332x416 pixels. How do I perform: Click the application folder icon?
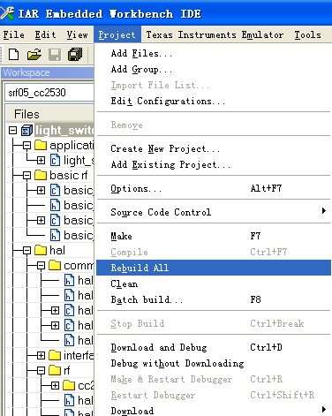click(41, 145)
